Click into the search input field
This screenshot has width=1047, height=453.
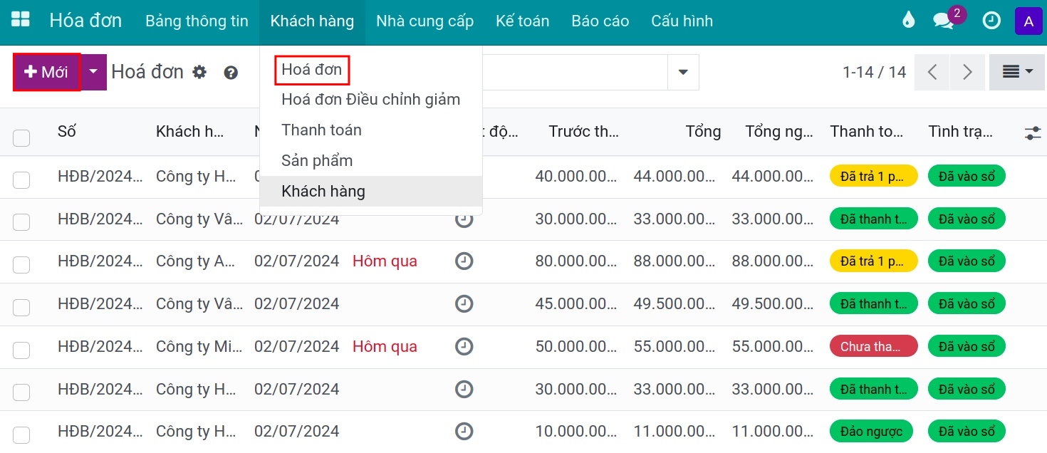click(575, 72)
